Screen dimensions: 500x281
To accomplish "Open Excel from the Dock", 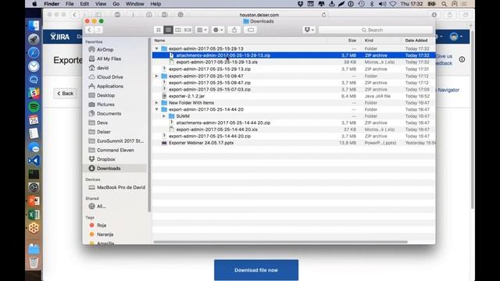I will coord(34,215).
